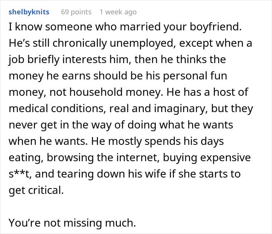272x234 pixels.
Task: Click the phrase 'chronically unemployed'
Action: 113,43
